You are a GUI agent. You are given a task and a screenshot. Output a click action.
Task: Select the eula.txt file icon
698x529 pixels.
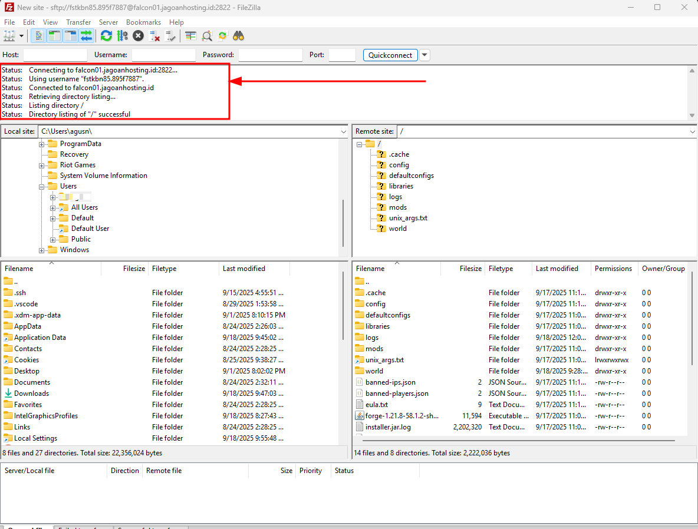pyautogui.click(x=360, y=405)
